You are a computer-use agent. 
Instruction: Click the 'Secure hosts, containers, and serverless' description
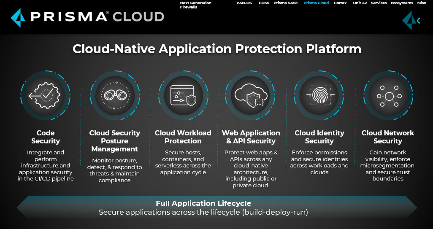pyautogui.click(x=183, y=162)
